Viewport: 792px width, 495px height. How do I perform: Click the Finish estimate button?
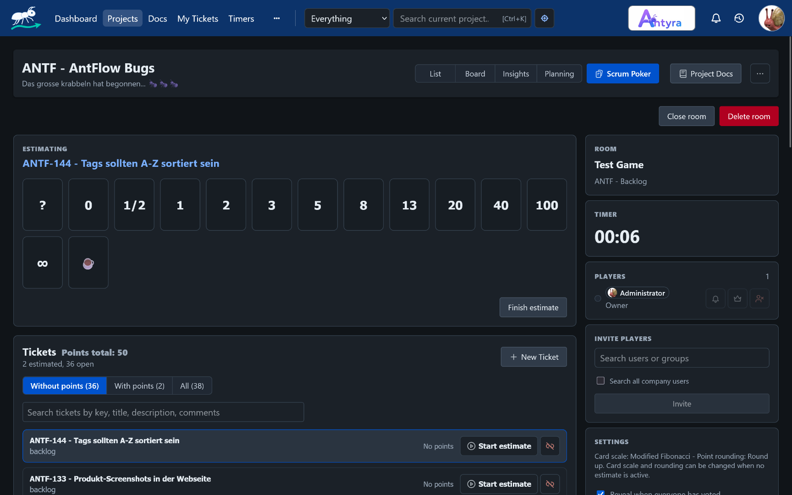533,308
